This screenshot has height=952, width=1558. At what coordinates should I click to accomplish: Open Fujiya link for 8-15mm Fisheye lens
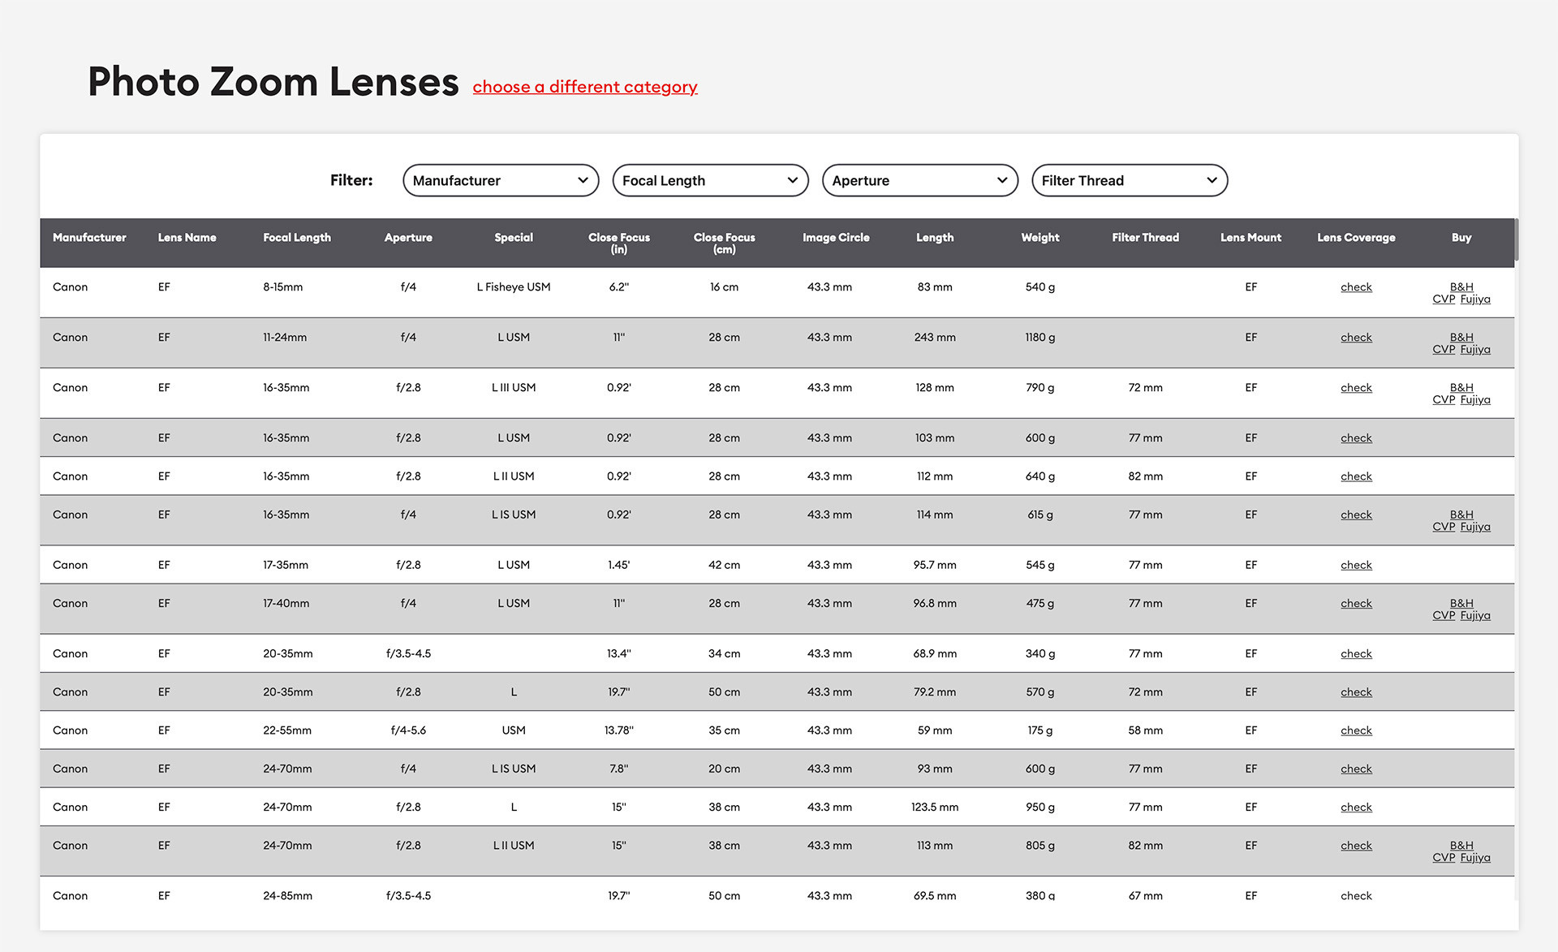(1474, 299)
